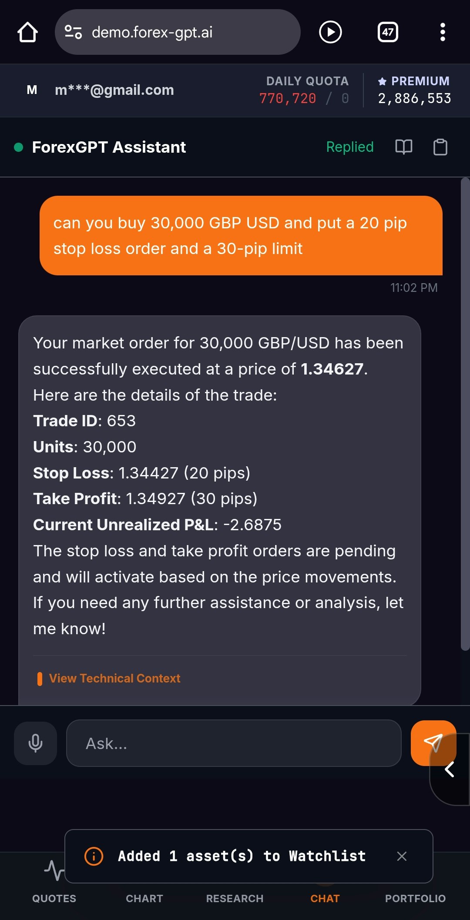Tap the Replied status label
Viewport: 470px width, 920px height.
pyautogui.click(x=350, y=147)
